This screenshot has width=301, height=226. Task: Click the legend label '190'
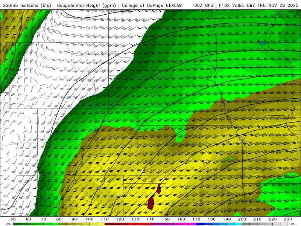click(227, 219)
